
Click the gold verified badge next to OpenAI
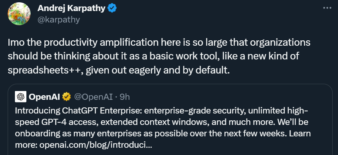tap(67, 97)
